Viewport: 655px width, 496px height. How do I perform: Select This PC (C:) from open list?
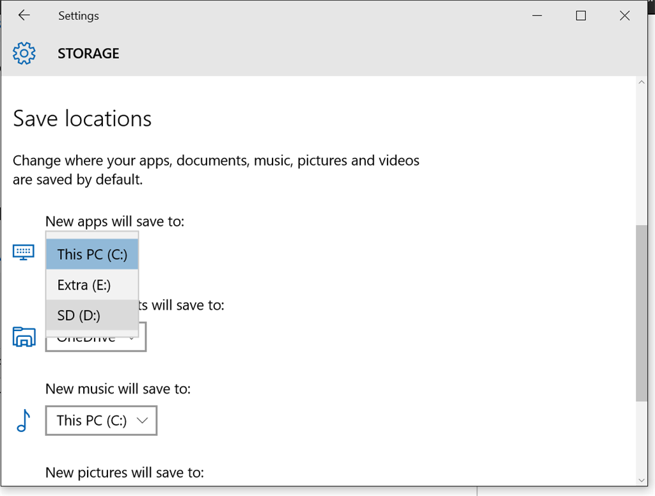click(x=92, y=254)
